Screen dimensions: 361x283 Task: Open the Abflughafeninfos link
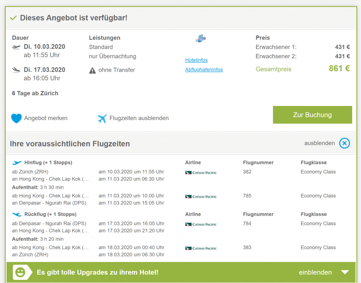coord(204,70)
